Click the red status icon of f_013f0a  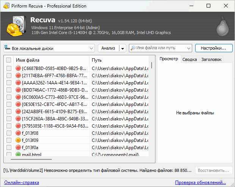(18, 147)
